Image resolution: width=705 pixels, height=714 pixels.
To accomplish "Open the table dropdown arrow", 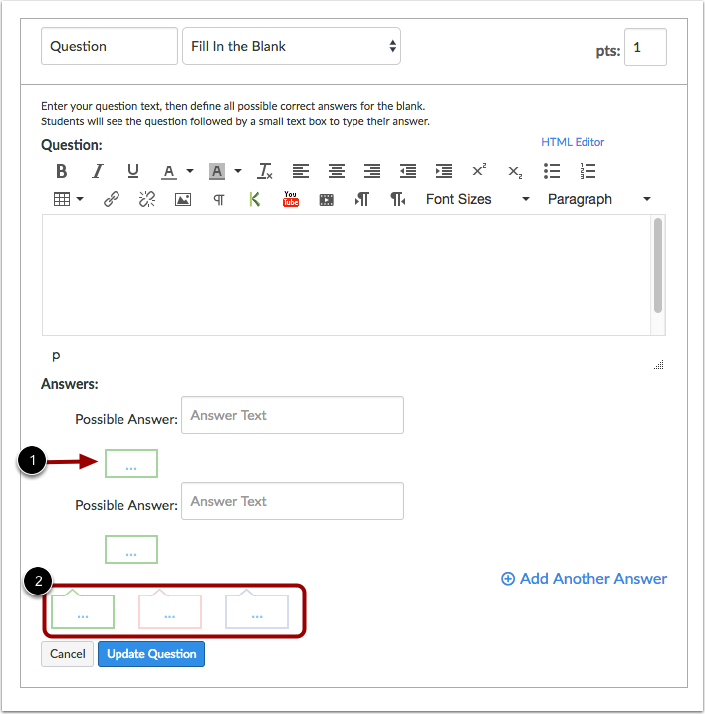I will point(80,199).
